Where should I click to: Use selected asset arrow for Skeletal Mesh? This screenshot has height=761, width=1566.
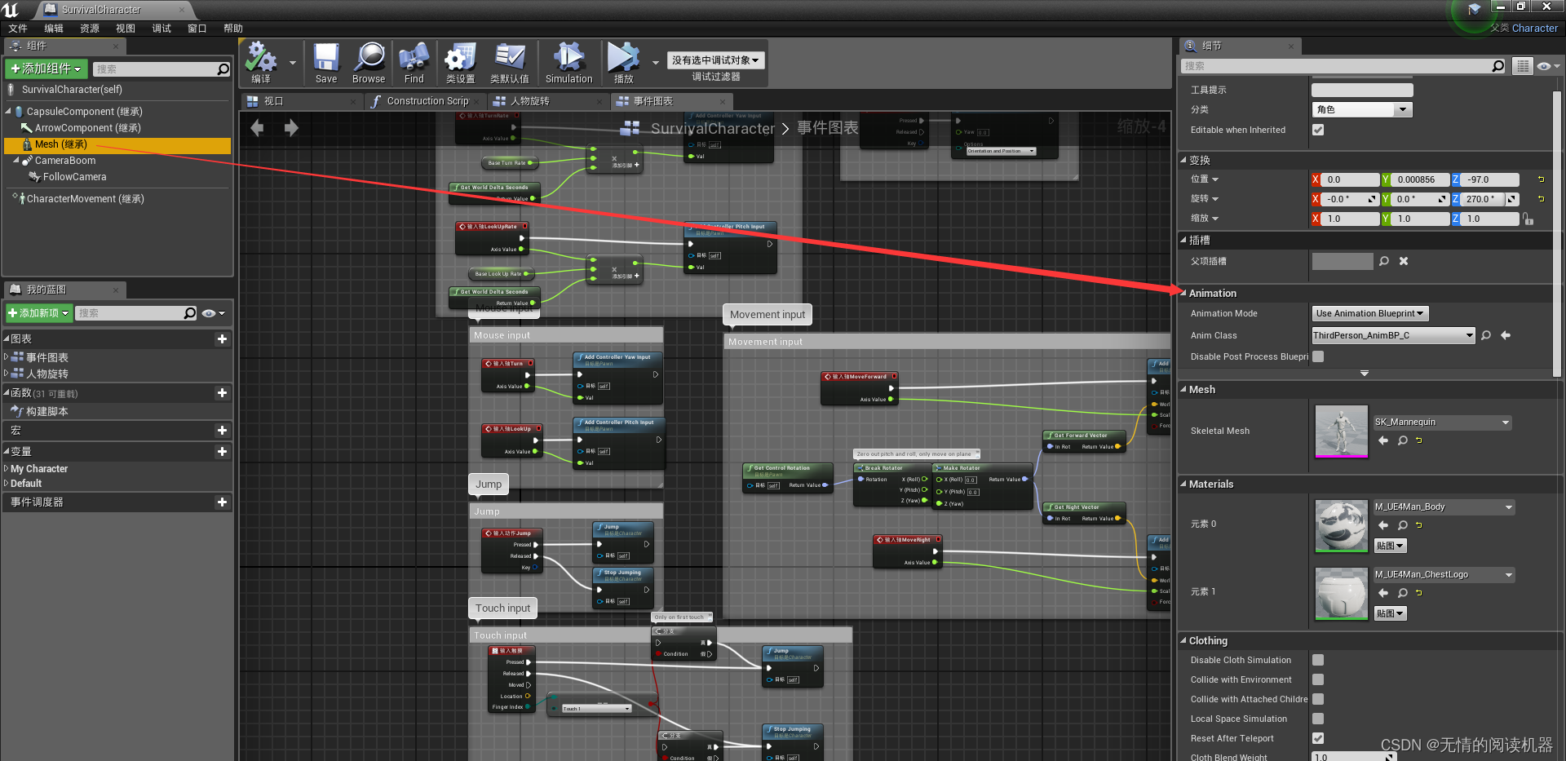1383,440
